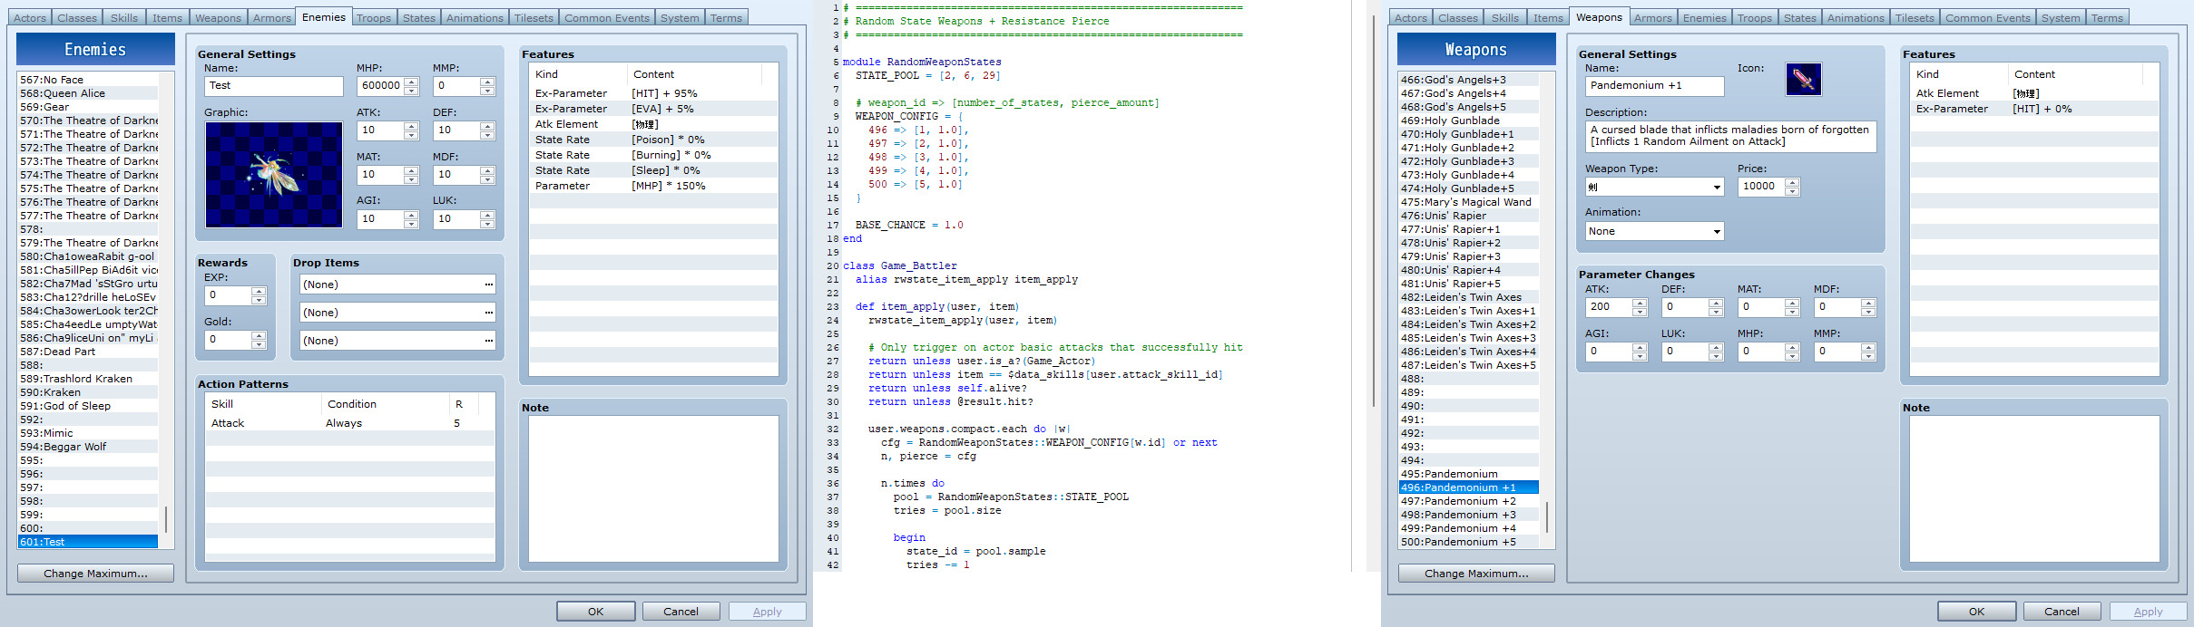Click the Pandemonium +1 weapon icon
Screen dimensions: 2194x627
tap(1803, 80)
